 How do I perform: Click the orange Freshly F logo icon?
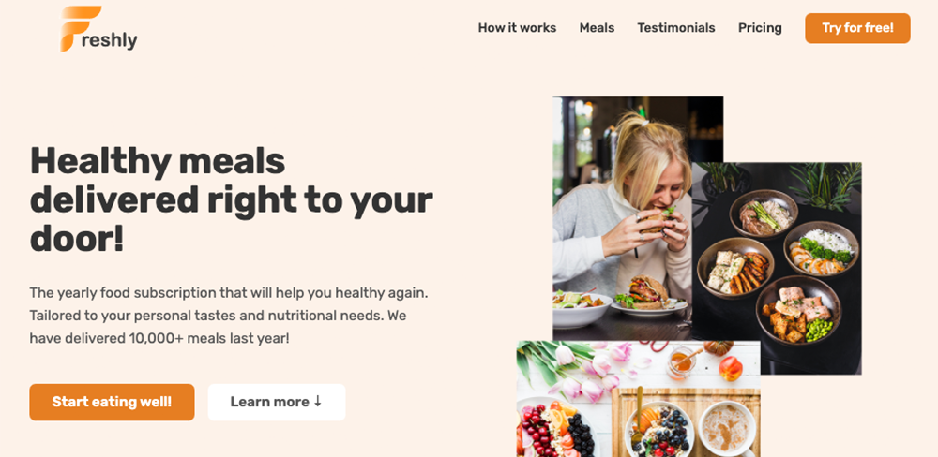coord(80,29)
